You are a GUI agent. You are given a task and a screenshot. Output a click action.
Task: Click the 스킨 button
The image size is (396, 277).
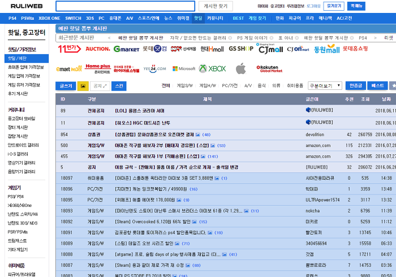(119, 86)
